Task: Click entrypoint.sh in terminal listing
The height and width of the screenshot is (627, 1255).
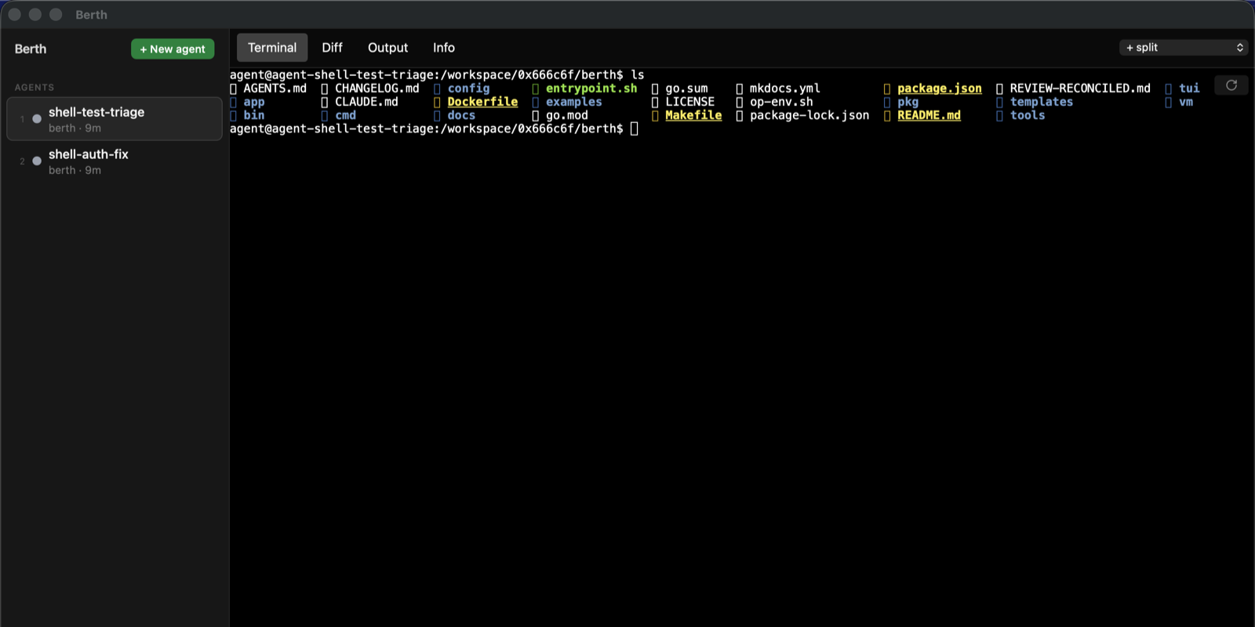Action: click(x=591, y=89)
